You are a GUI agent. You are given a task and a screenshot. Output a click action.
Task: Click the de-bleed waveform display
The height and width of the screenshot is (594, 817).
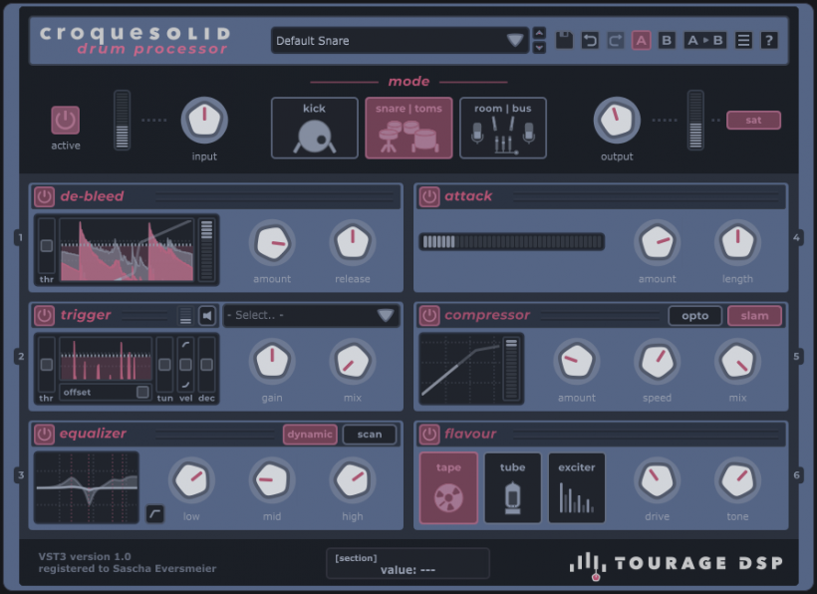click(x=128, y=250)
